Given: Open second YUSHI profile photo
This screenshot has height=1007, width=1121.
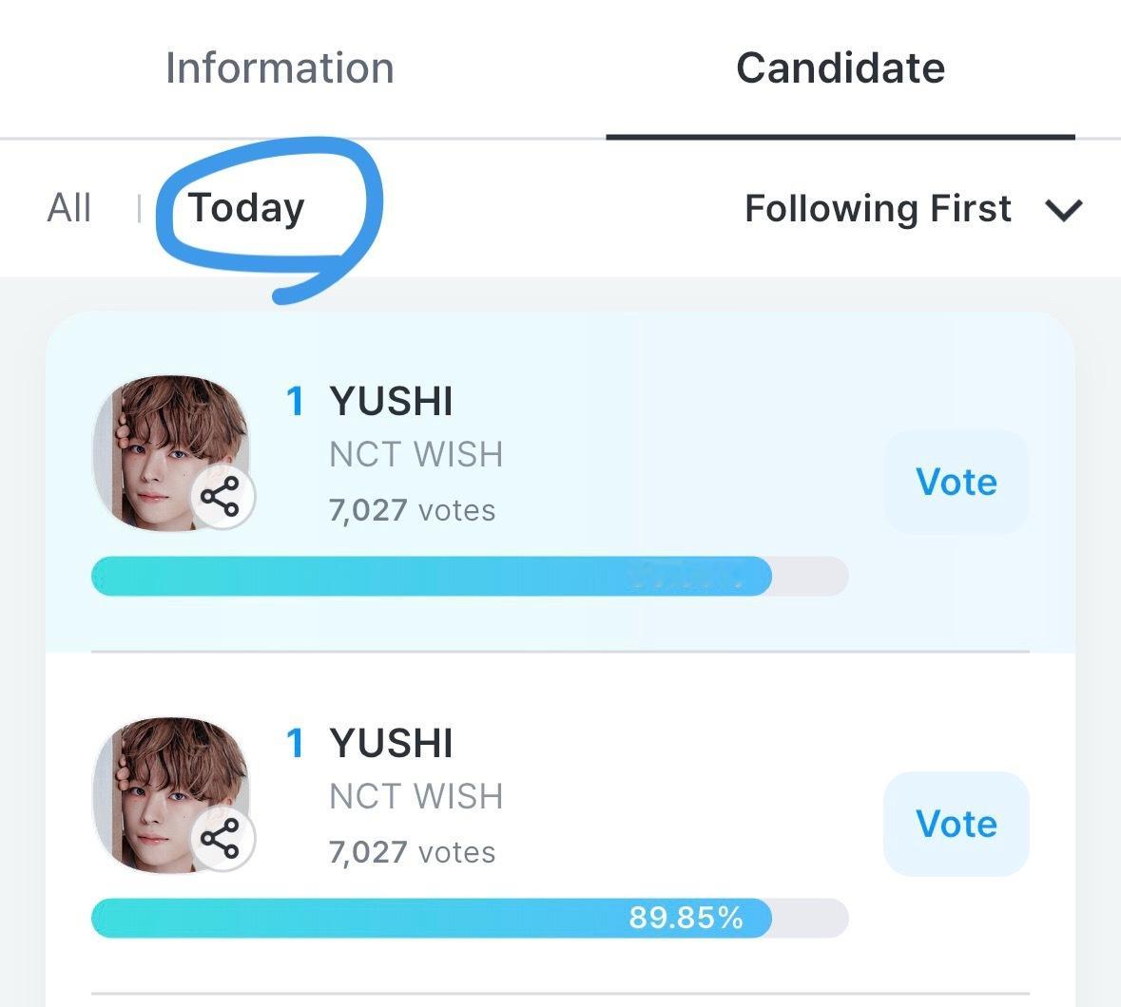Looking at the screenshot, I should coord(171,795).
